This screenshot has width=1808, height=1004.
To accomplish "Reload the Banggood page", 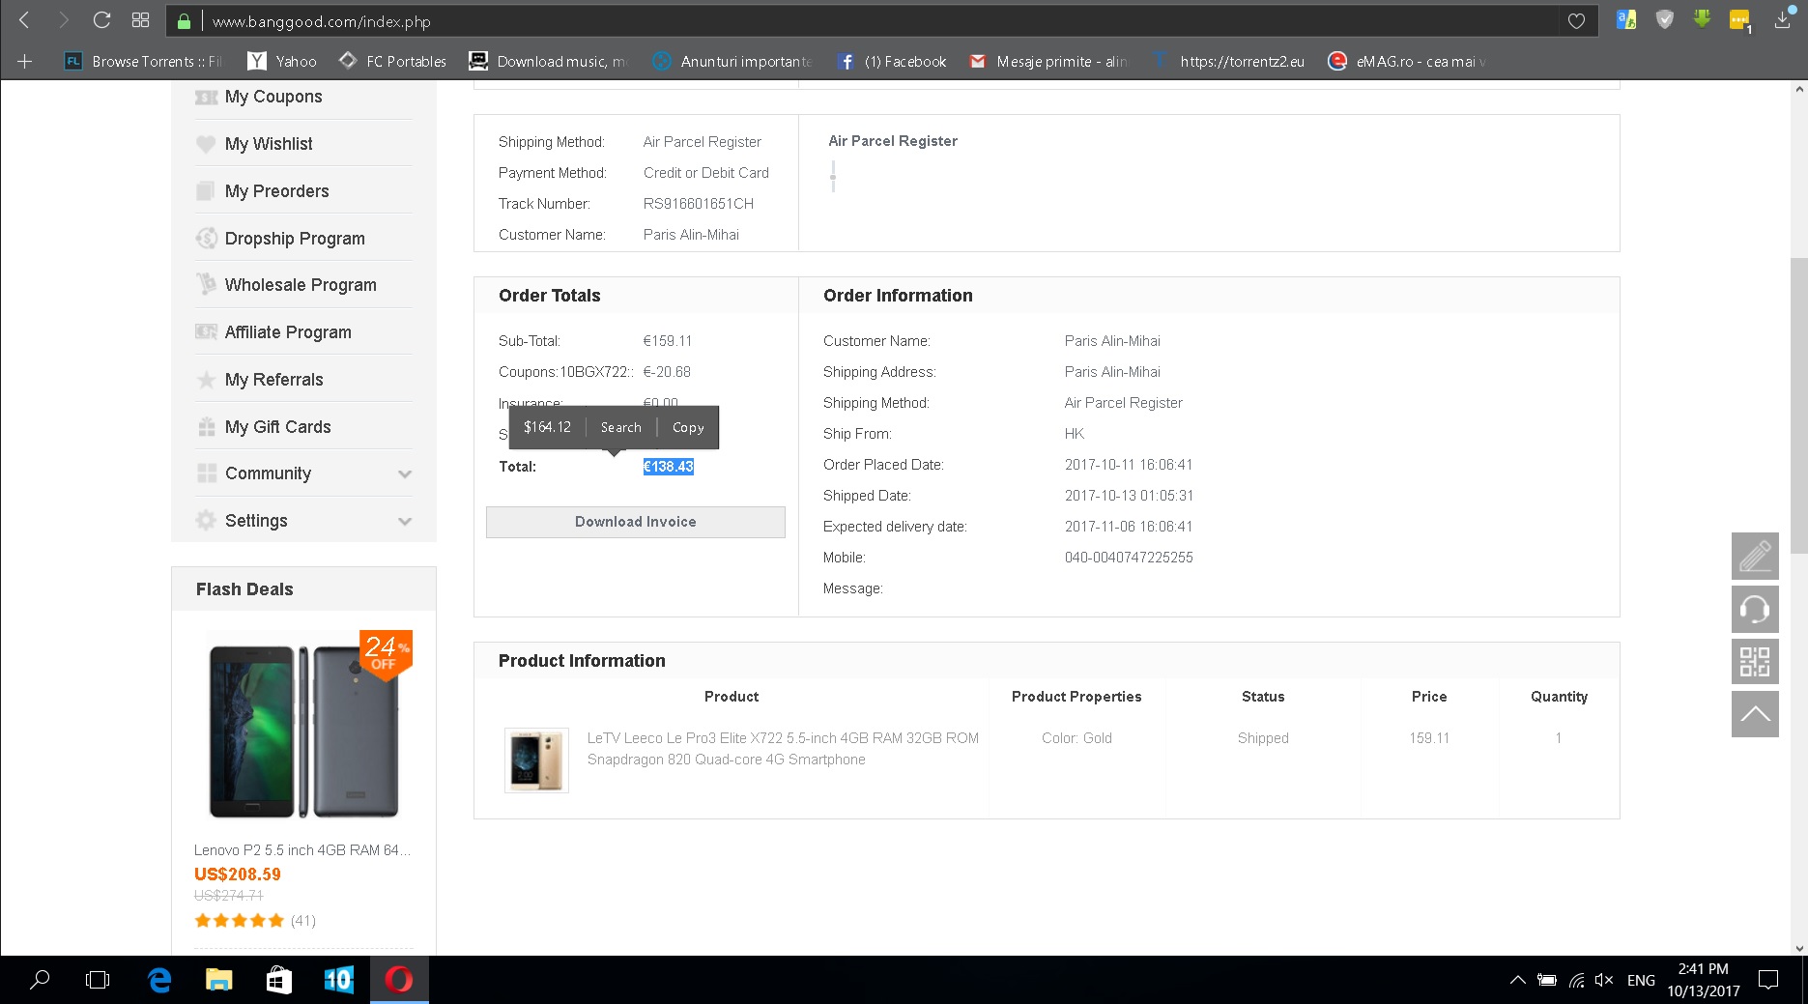I will coord(101,20).
